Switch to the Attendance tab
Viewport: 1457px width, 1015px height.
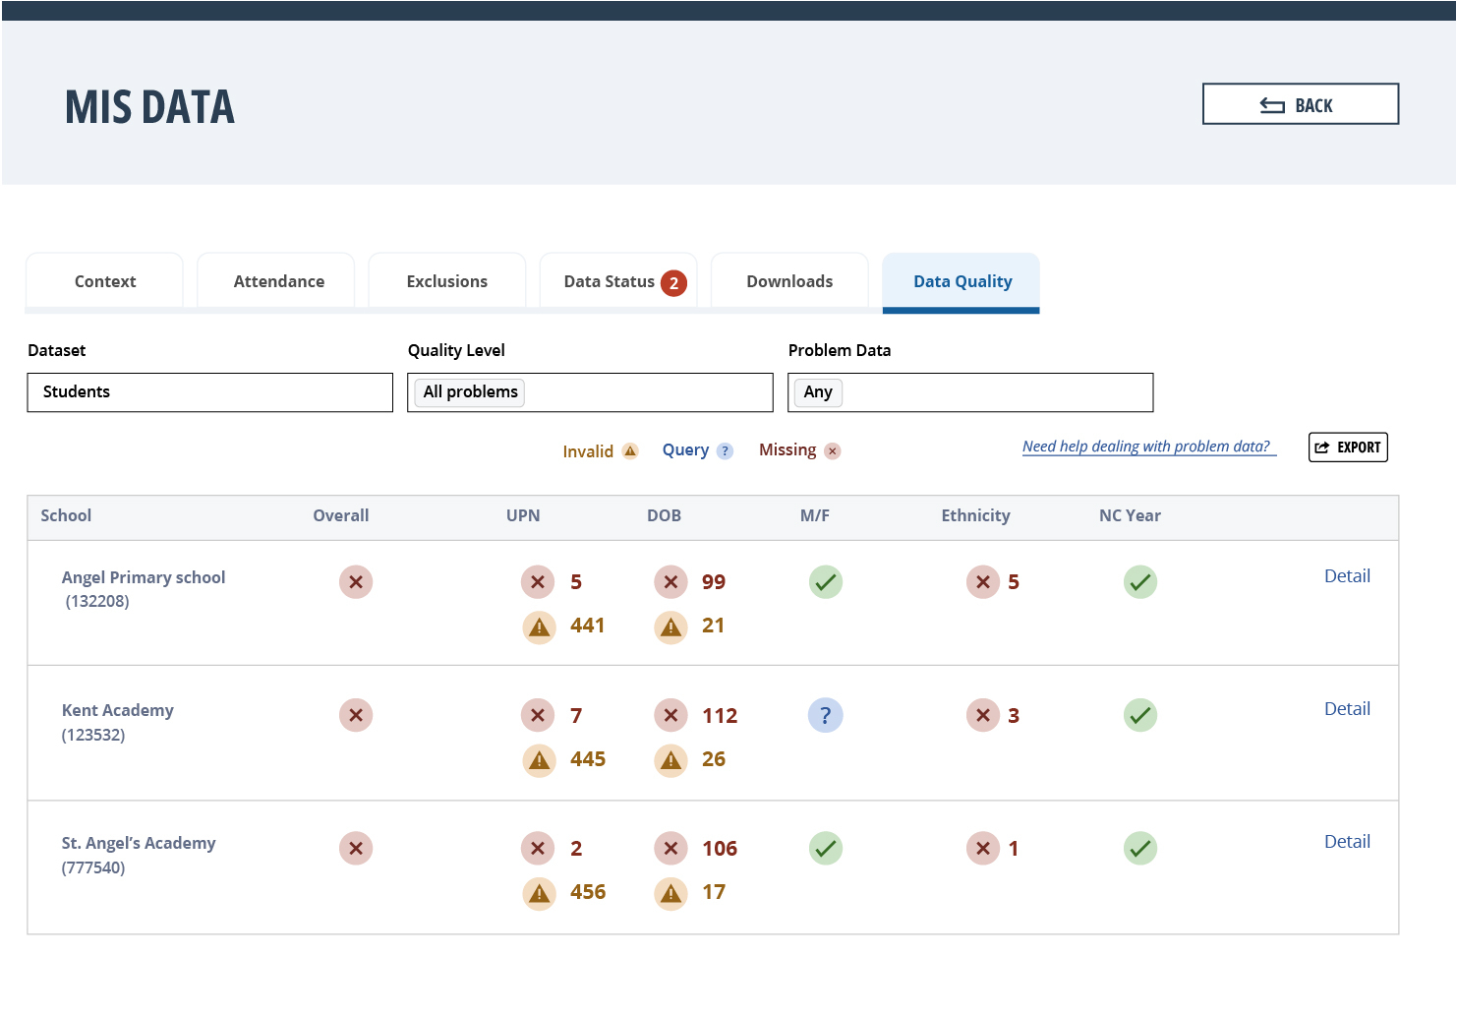pyautogui.click(x=278, y=281)
